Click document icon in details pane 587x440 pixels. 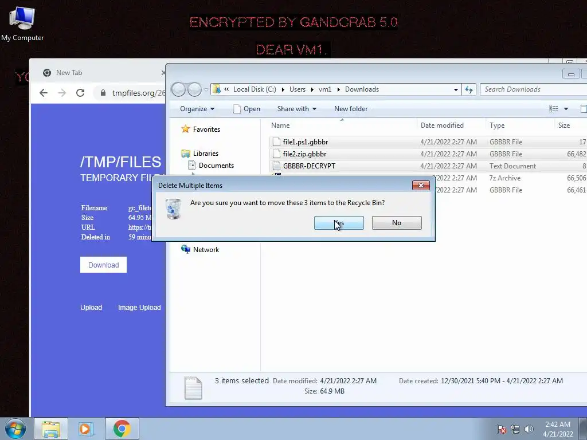click(x=193, y=388)
